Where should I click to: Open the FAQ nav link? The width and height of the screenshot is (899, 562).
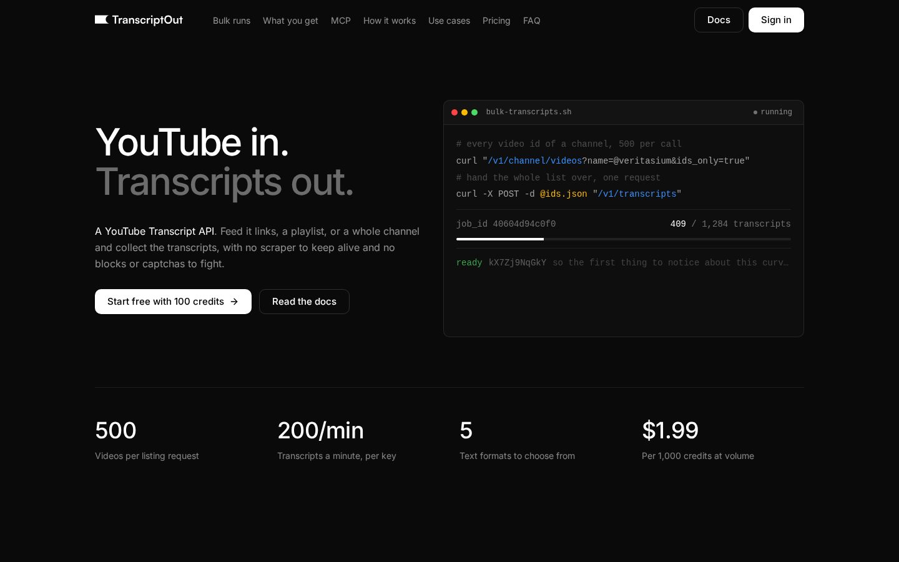(532, 21)
